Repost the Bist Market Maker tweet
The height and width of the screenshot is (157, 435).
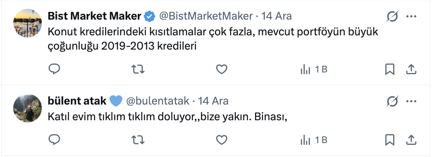coord(138,69)
